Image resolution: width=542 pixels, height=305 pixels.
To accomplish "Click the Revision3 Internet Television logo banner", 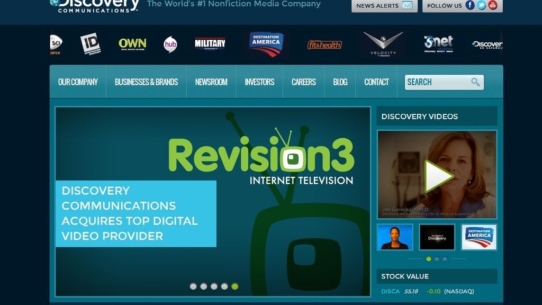I will (261, 157).
